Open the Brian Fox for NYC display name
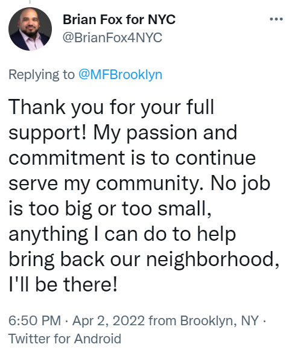 tap(119, 19)
